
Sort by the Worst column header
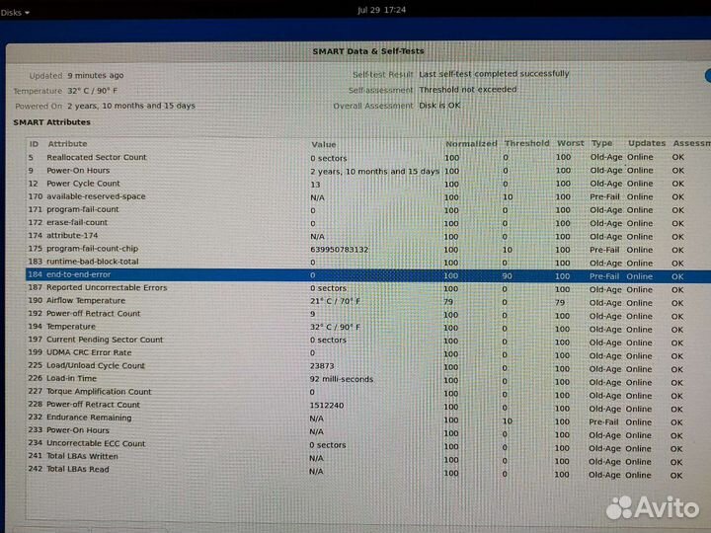[570, 143]
